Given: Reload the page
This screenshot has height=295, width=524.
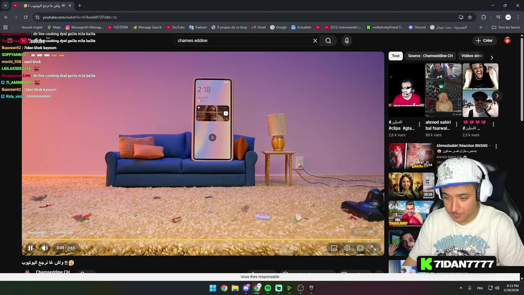Looking at the screenshot, I should [25, 17].
